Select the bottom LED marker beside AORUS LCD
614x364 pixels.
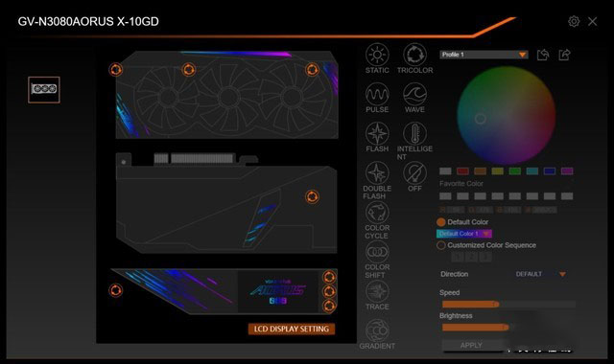[x=329, y=306]
